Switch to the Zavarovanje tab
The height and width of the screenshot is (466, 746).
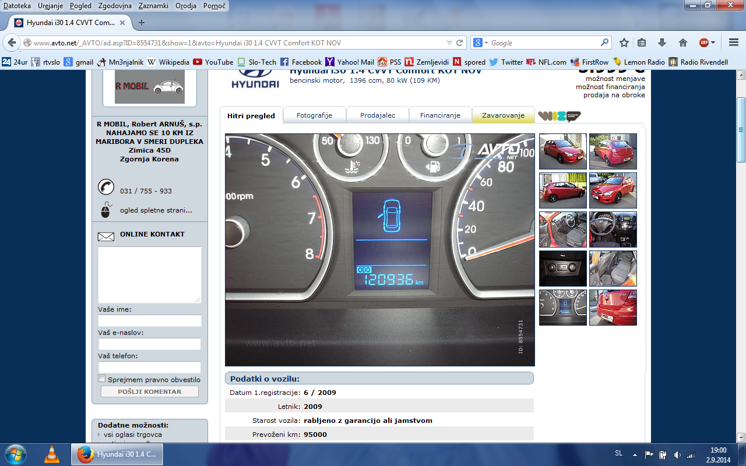point(503,115)
